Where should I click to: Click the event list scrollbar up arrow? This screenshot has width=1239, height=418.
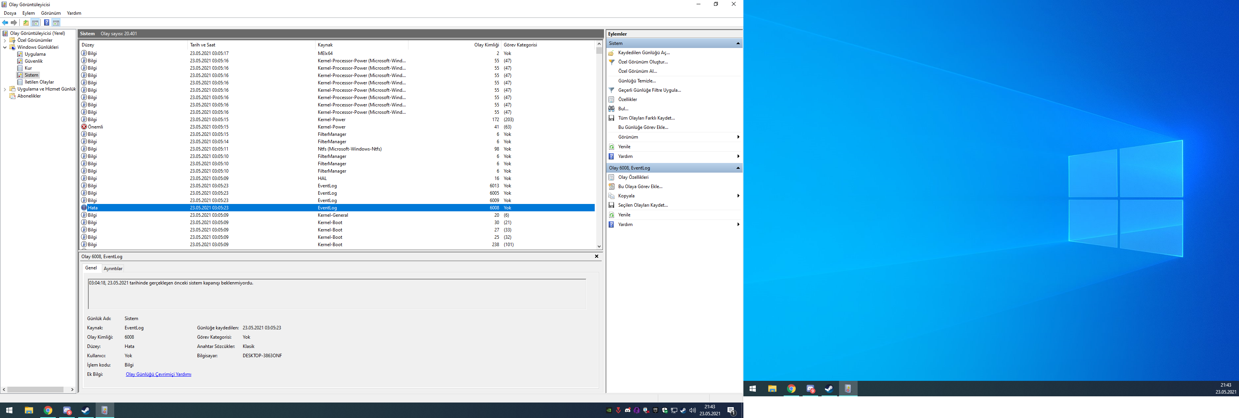[599, 44]
